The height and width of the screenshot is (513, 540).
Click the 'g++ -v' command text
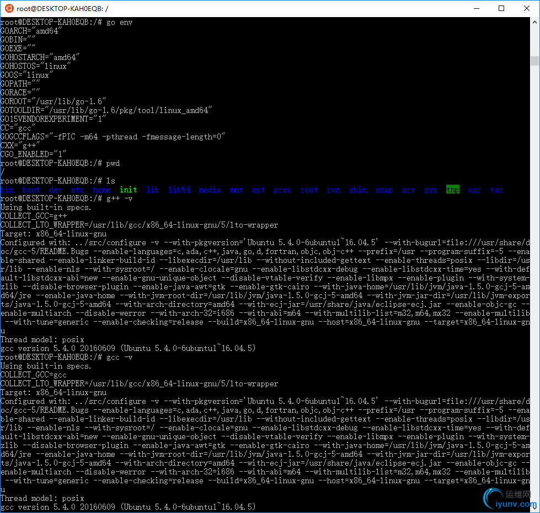119,198
